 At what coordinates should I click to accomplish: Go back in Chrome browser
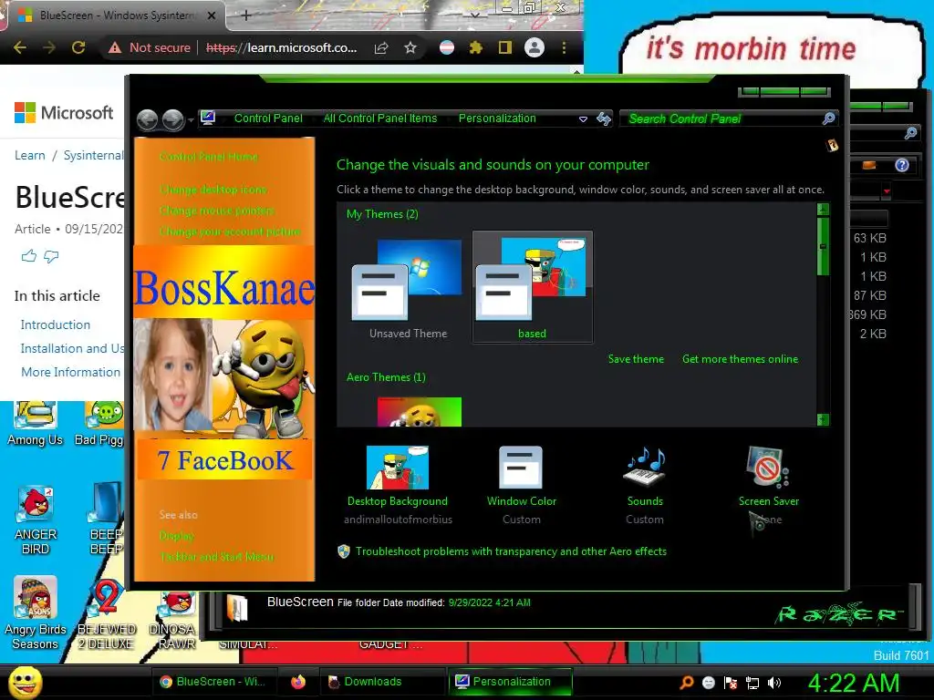tap(20, 47)
